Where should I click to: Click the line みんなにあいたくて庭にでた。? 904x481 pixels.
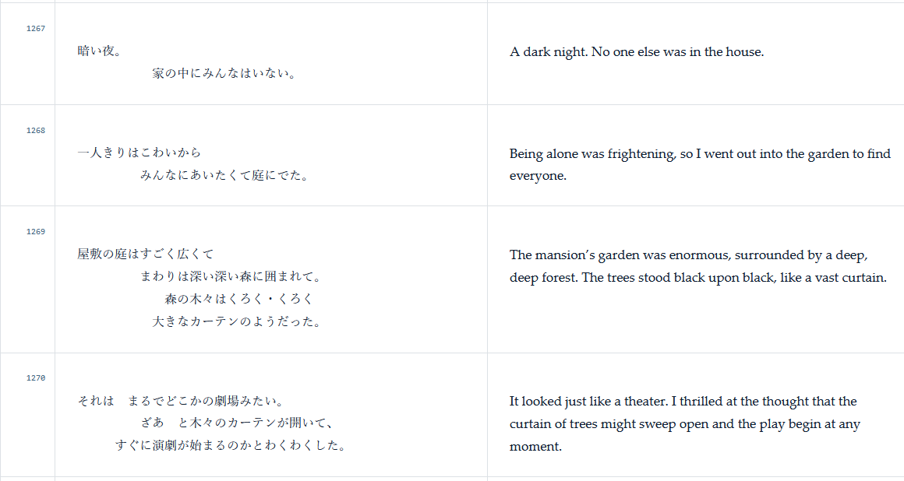click(224, 175)
